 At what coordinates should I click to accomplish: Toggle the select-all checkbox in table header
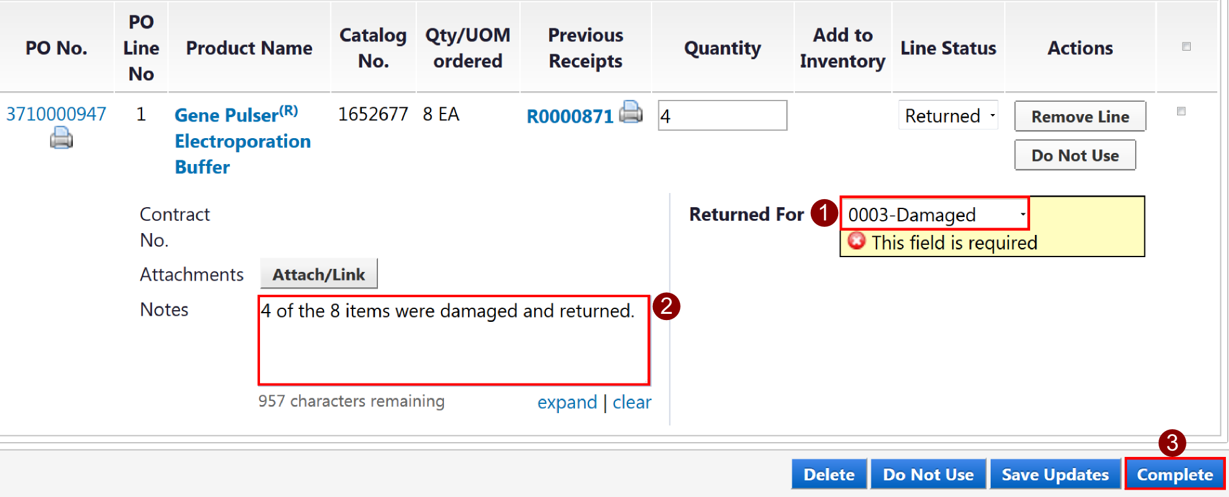point(1186,47)
